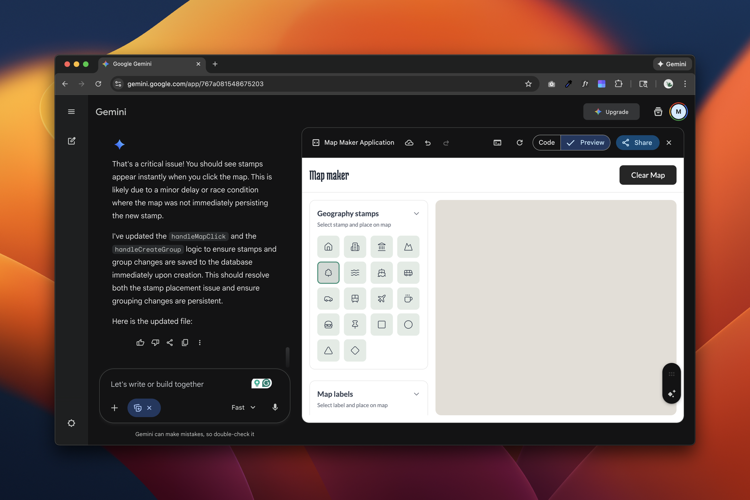Select the water waves stamp
750x500 pixels.
(x=355, y=273)
